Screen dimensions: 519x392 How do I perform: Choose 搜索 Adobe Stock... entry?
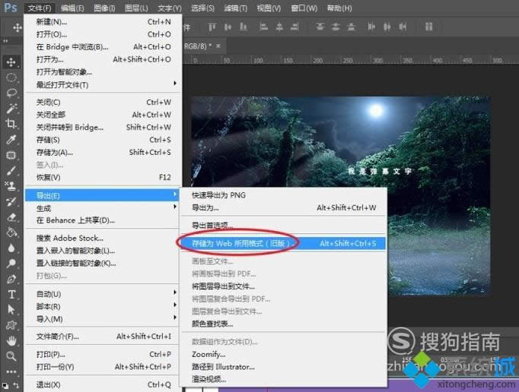coord(103,238)
